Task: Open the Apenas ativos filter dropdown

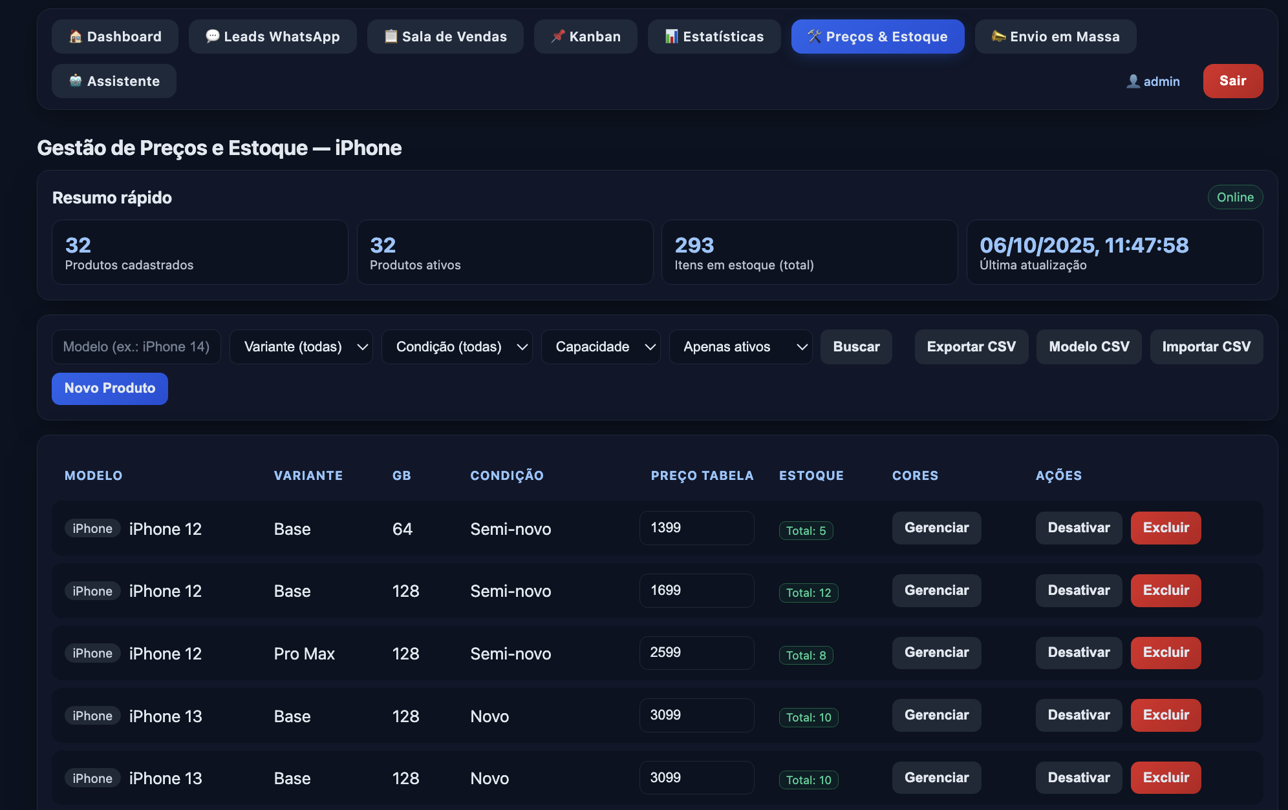Action: point(740,347)
